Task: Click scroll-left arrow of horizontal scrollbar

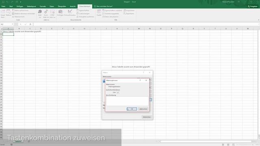Action: 160,142
